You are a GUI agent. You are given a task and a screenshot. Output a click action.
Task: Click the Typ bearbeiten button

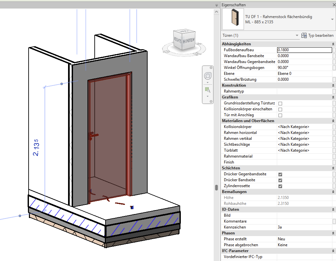318,35
